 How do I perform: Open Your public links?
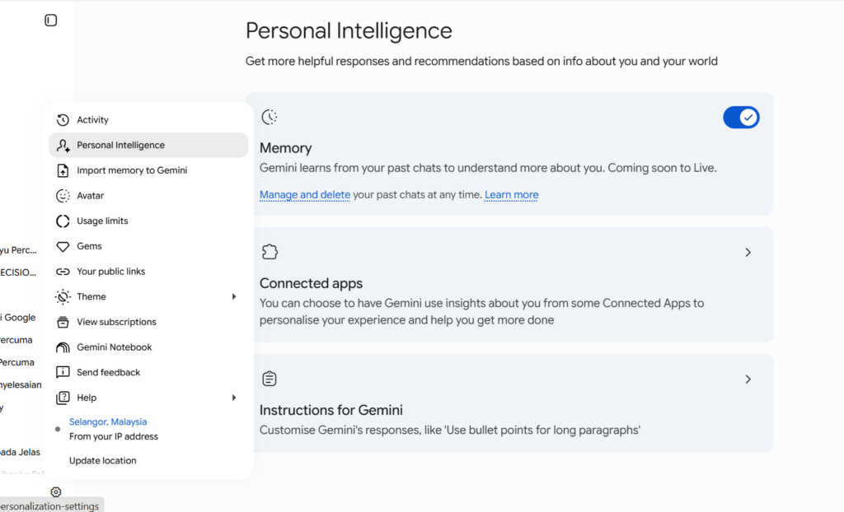[148, 272]
